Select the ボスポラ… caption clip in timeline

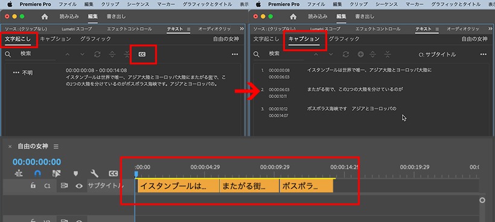click(x=307, y=186)
